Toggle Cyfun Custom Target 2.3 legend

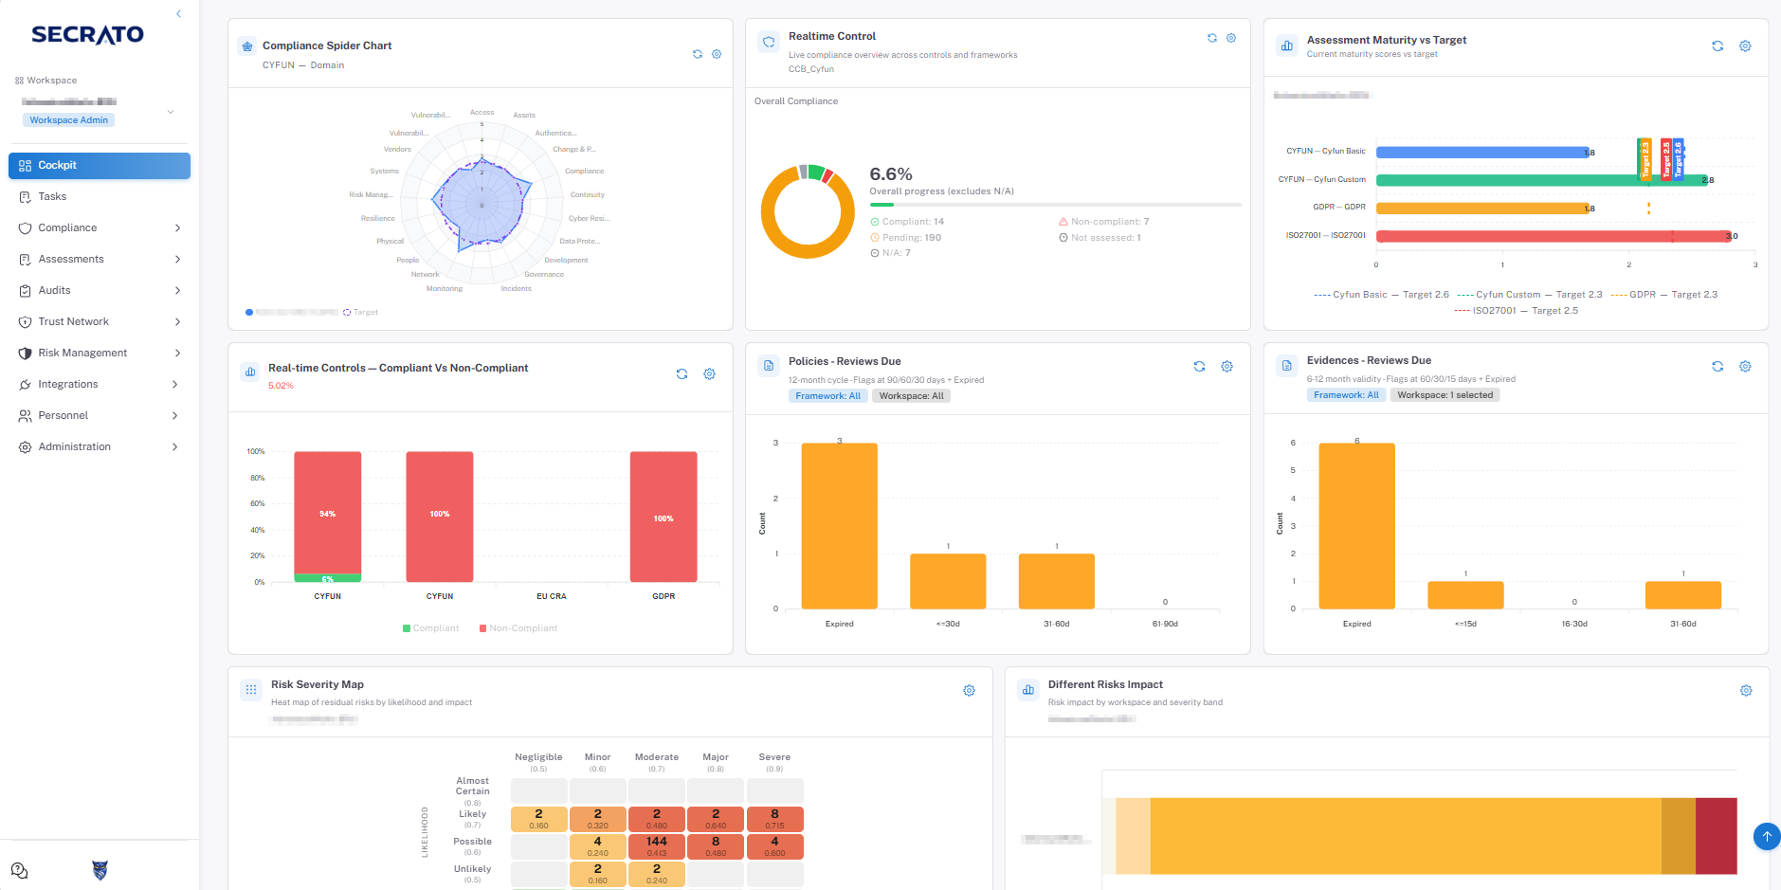(x=1529, y=295)
